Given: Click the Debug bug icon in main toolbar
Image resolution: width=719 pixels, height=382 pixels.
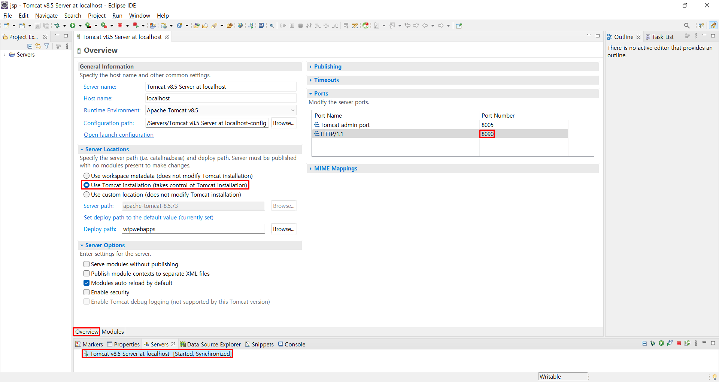Looking at the screenshot, I should click(57, 25).
